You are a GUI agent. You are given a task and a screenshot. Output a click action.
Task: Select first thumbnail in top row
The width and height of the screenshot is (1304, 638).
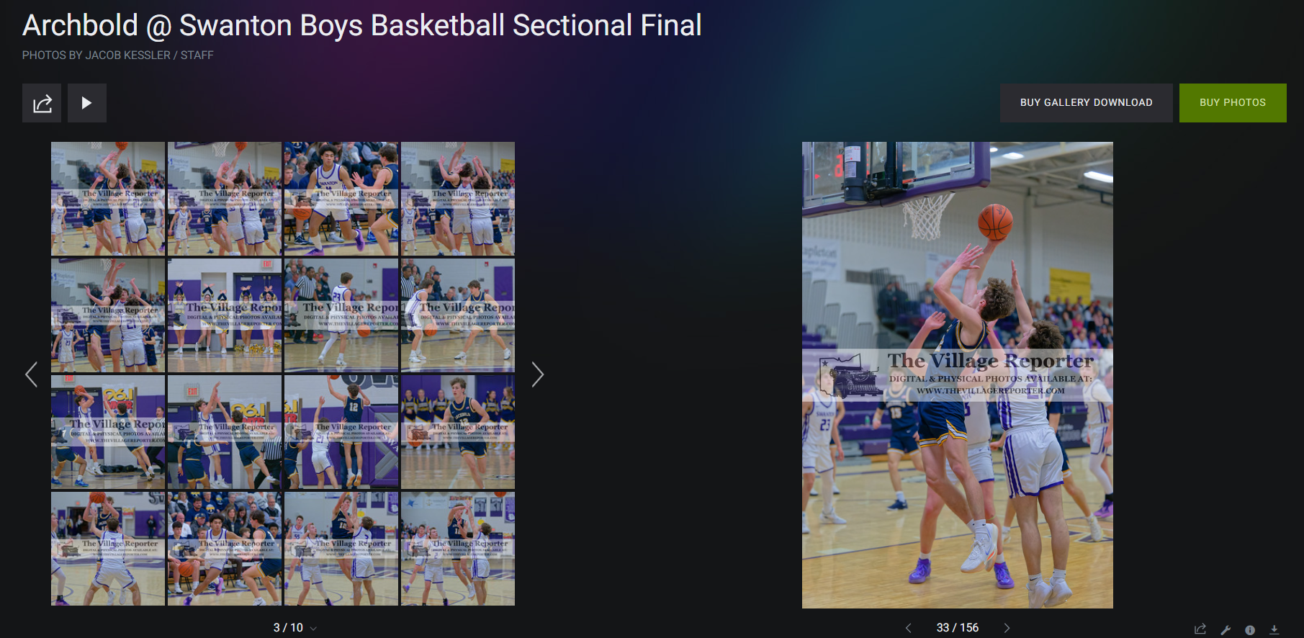point(108,199)
